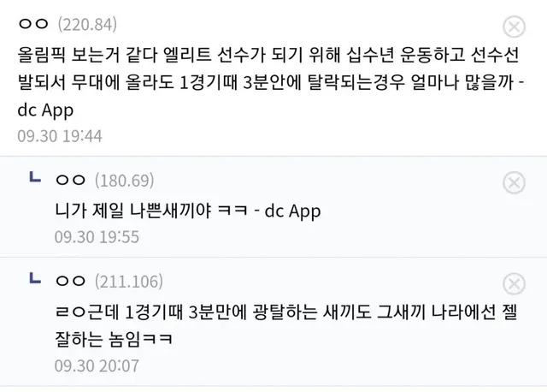Image resolution: width=547 pixels, height=392 pixels.
Task: Select the reply text 니가 제일 나쁜새끼야
Action: click(x=133, y=211)
